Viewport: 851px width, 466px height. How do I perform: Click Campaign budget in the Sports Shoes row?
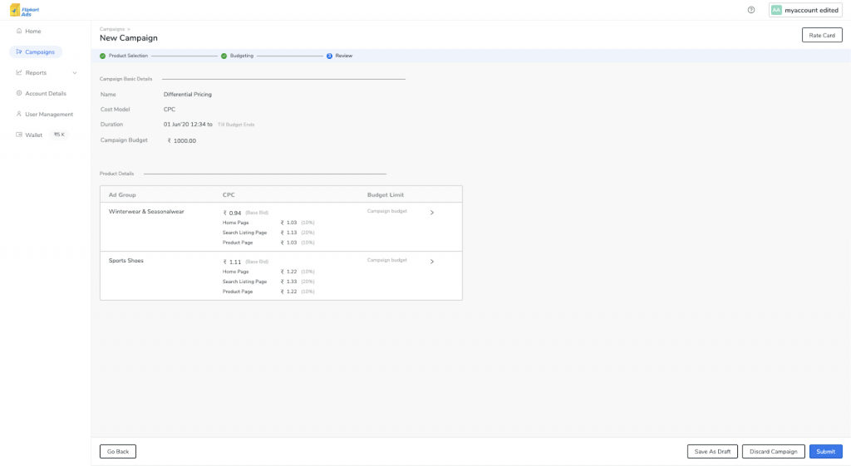point(387,260)
